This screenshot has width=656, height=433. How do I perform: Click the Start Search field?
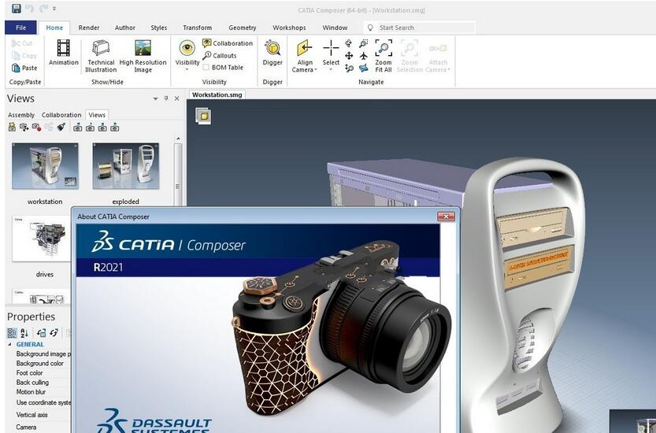(420, 28)
